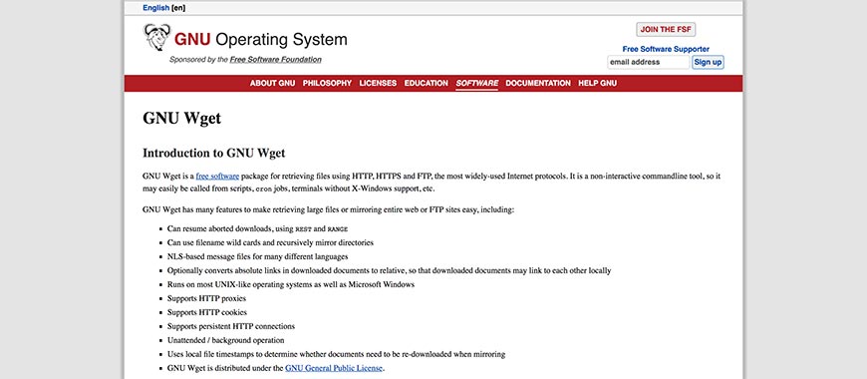Viewport: 867px width, 379px height.
Task: Open the free software link in intro
Action: tap(217, 177)
